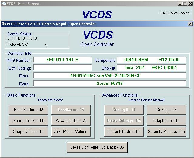Viewport: 194px width, 158px height.
Task: Click the second Extra field showing Geraet
Action: [x=109, y=84]
